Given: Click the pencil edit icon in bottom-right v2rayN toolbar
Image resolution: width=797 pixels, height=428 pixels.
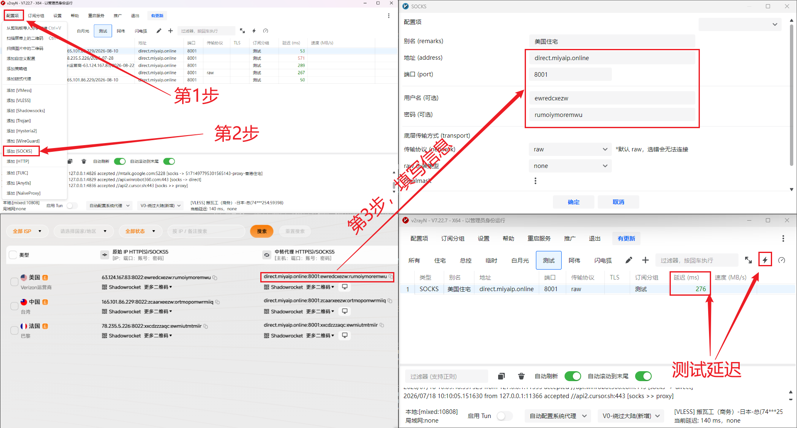Looking at the screenshot, I should 629,260.
